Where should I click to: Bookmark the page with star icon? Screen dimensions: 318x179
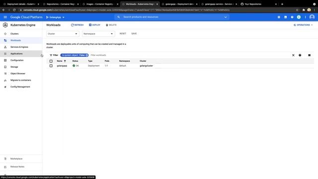pyautogui.click(x=297, y=10)
